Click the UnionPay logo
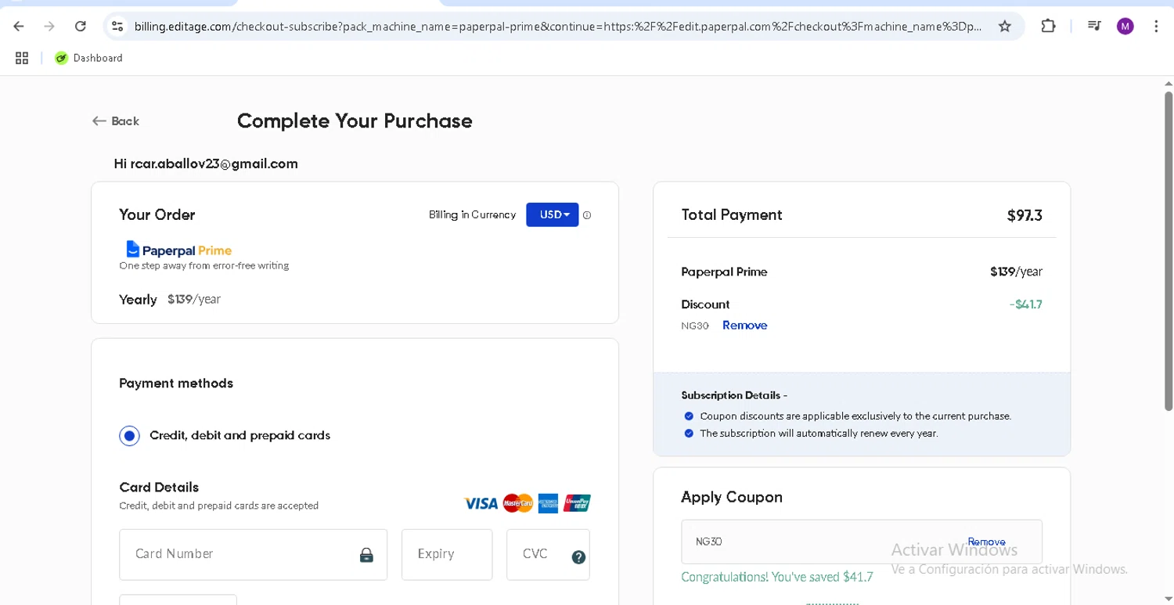The image size is (1174, 605). point(577,503)
